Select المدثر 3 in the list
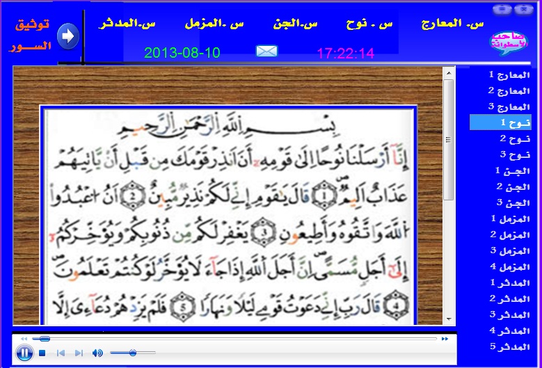Image resolution: width=542 pixels, height=368 pixels. tap(509, 315)
